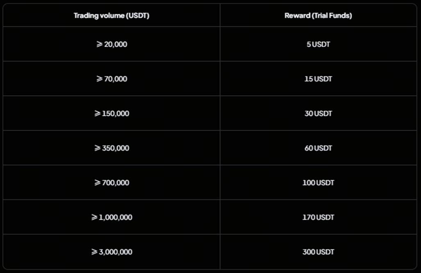The height and width of the screenshot is (273, 421).
Task: Pick the ≥ 350,000 volume row
Action: click(112, 148)
